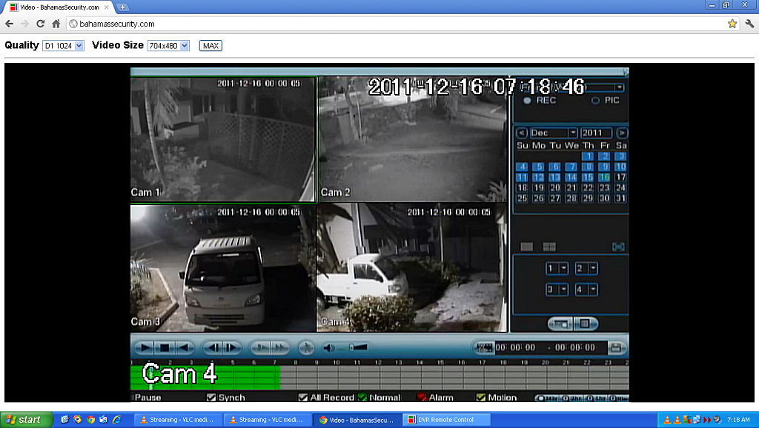Click the fast-forward button in DVR controls
Viewport: 759px width, 428px height.
(x=279, y=347)
